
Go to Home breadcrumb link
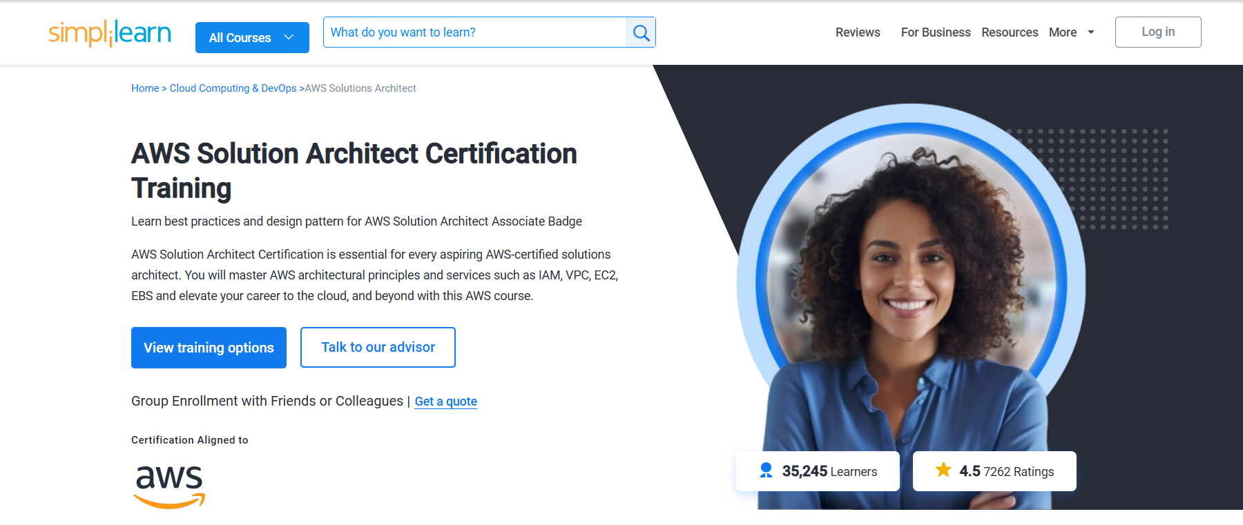(x=145, y=88)
